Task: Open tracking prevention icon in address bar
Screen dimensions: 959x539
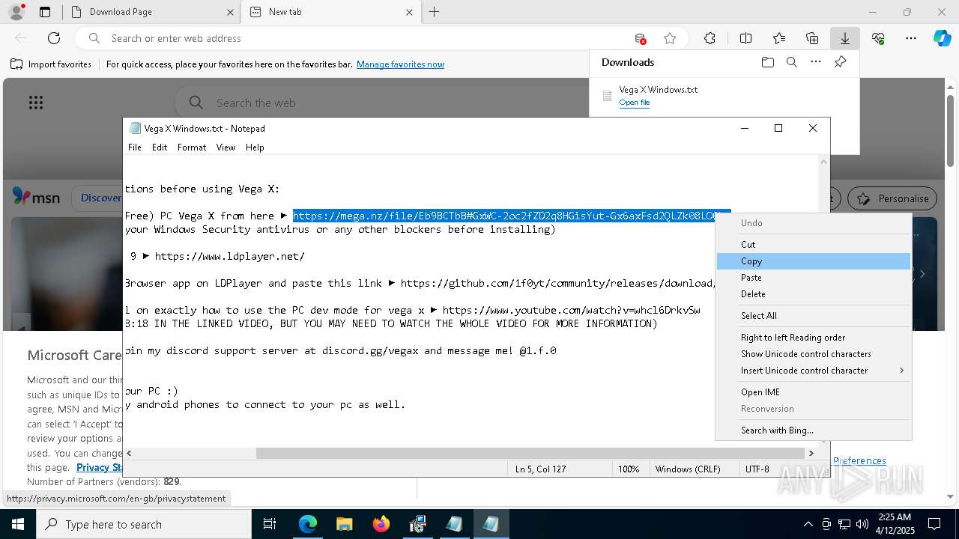Action: tap(640, 38)
